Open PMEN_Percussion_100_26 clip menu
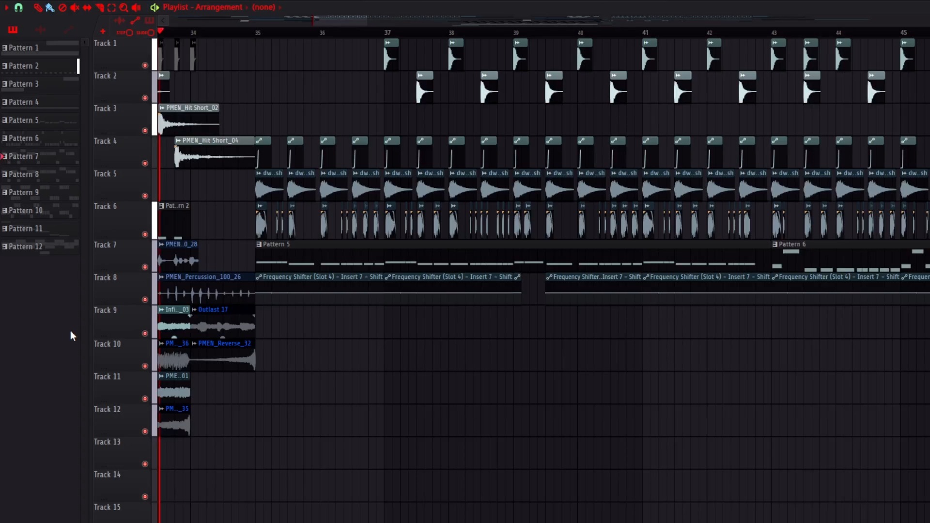The image size is (930, 523). pos(162,277)
